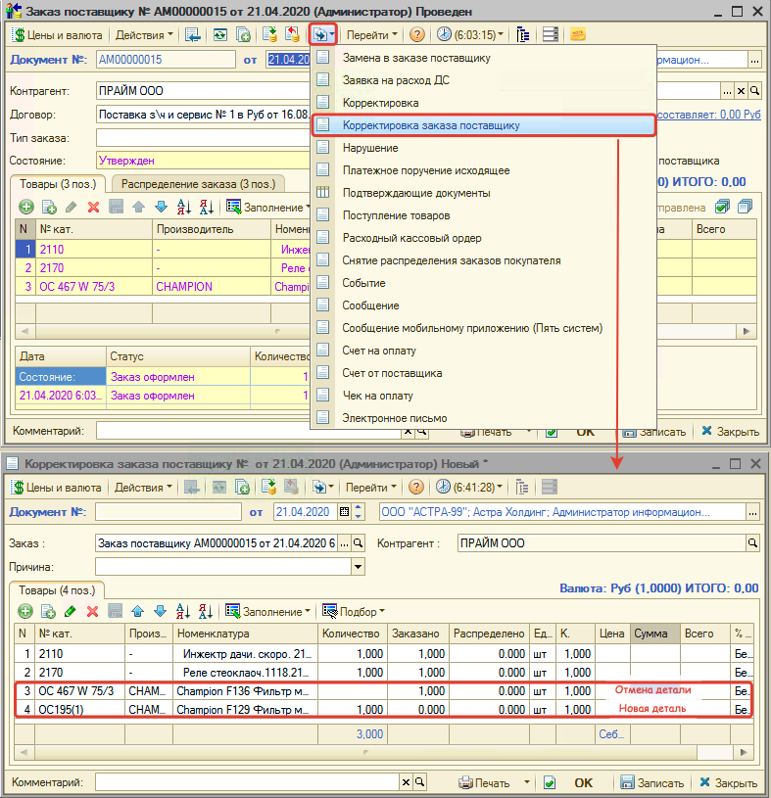Click 'Закрыть' button in top window

click(731, 432)
